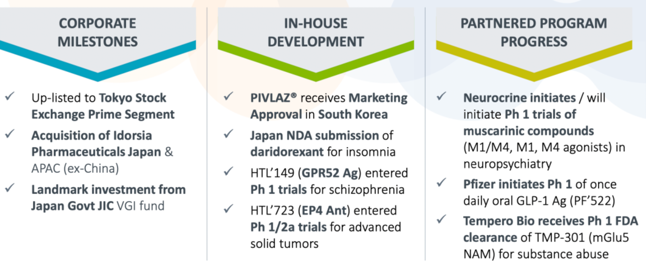646x270 pixels.
Task: Click the daridorexant for insomnia text
Action: 323,152
